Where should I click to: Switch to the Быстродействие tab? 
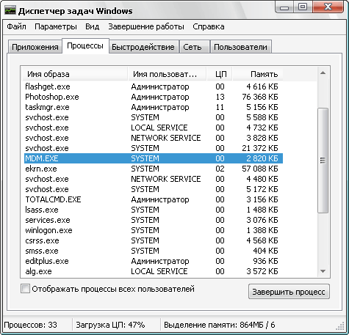coord(143,47)
